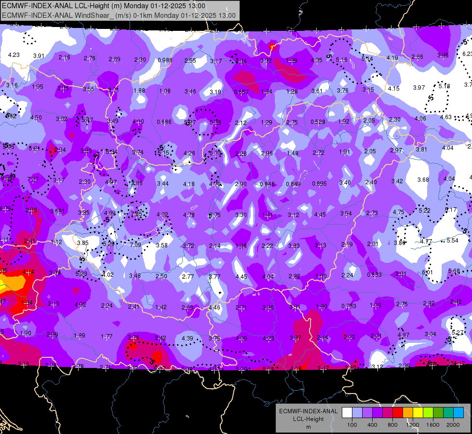This screenshot has height=434, width=472.
Task: Pick the sky blue legend swatch
Action: point(459,413)
